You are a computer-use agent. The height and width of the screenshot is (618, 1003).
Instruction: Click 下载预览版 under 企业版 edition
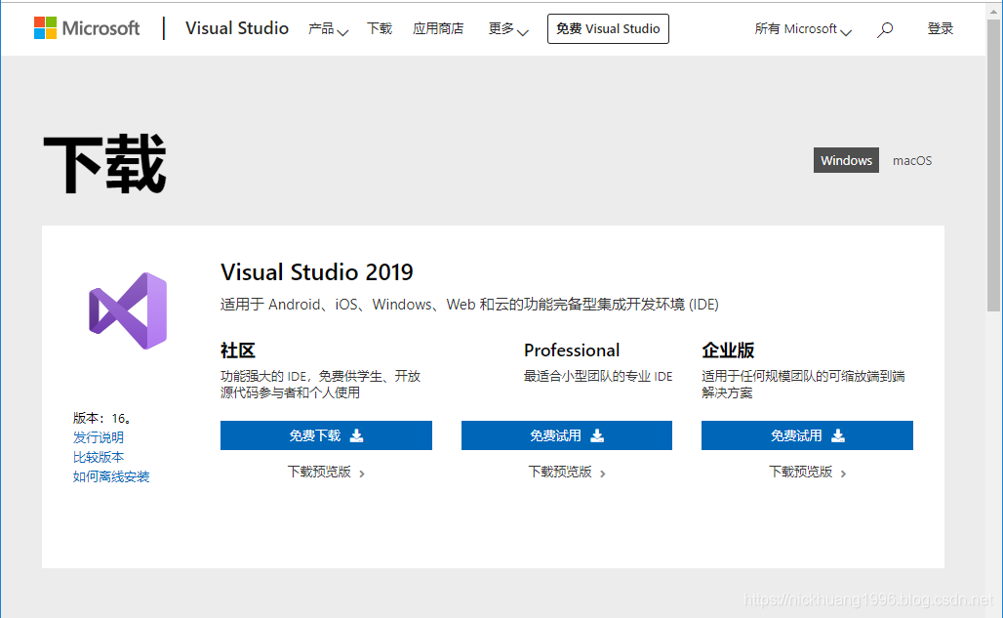807,473
